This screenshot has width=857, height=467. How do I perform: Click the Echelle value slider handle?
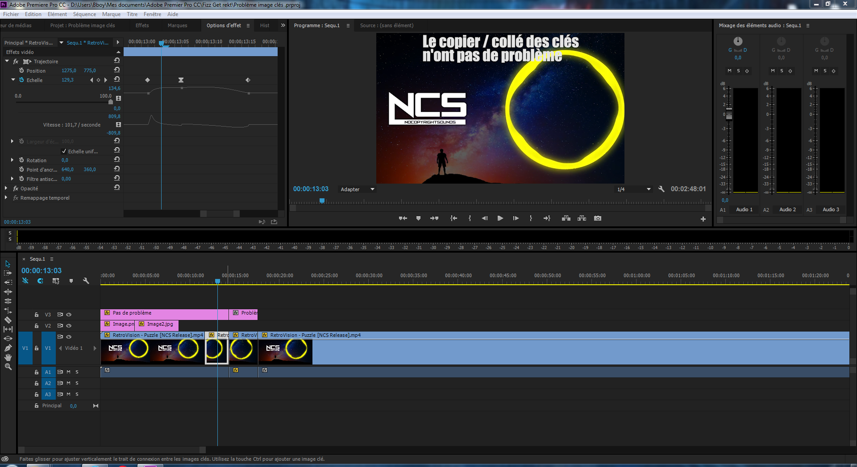(111, 102)
